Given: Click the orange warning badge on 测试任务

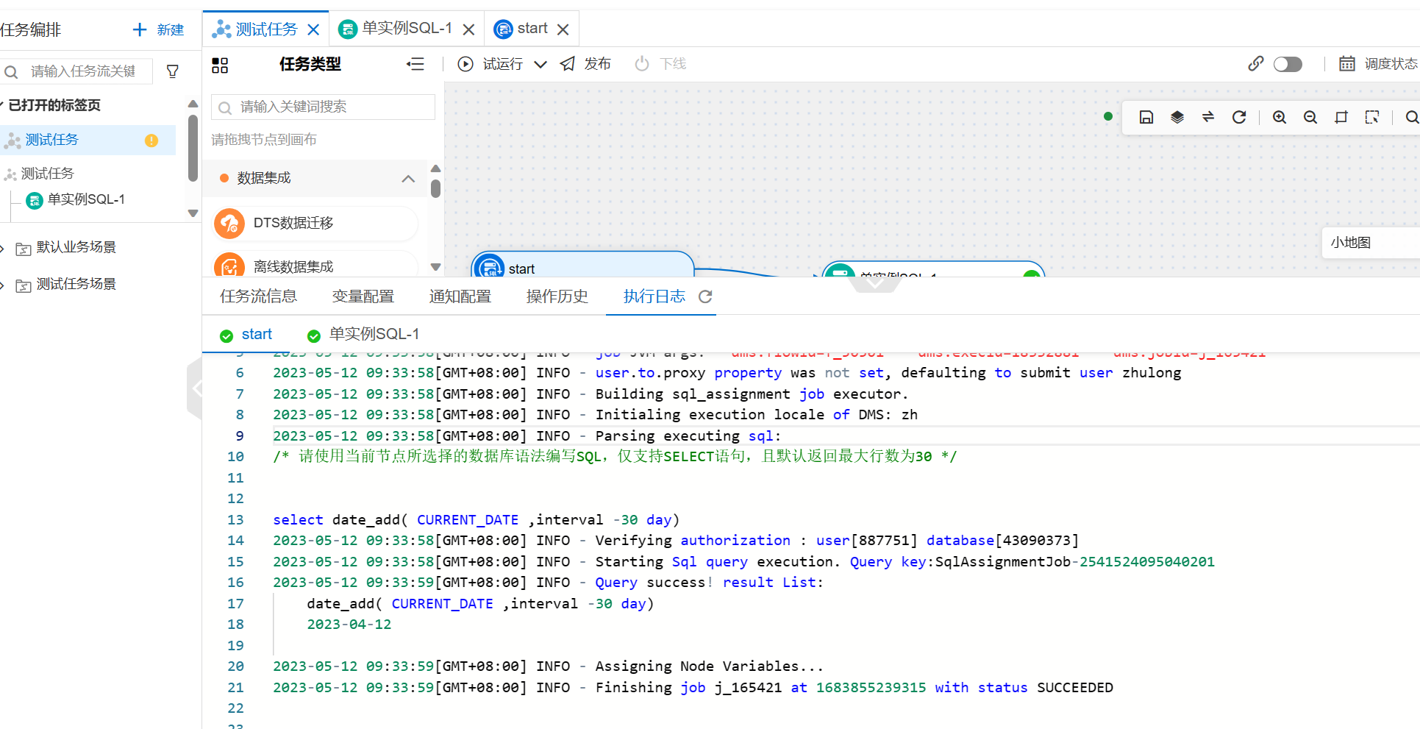Looking at the screenshot, I should click(151, 141).
